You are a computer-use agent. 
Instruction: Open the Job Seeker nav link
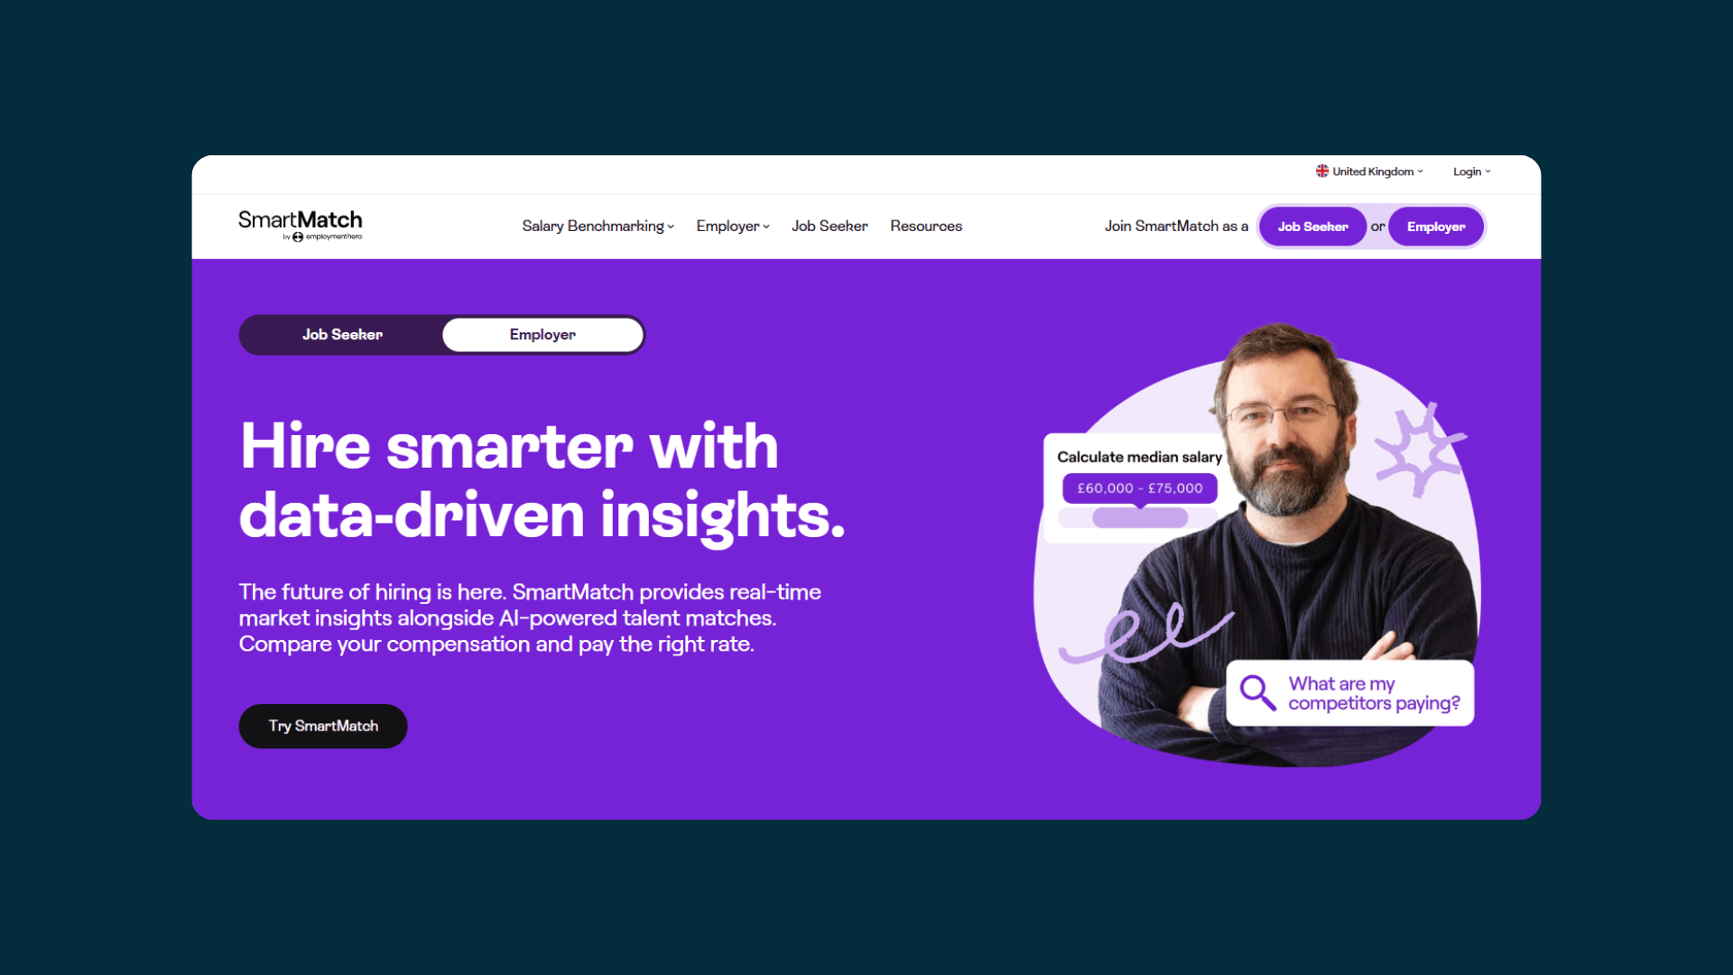click(829, 227)
